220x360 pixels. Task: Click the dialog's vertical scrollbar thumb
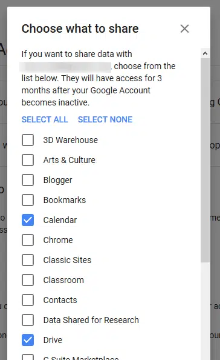tap(205, 160)
